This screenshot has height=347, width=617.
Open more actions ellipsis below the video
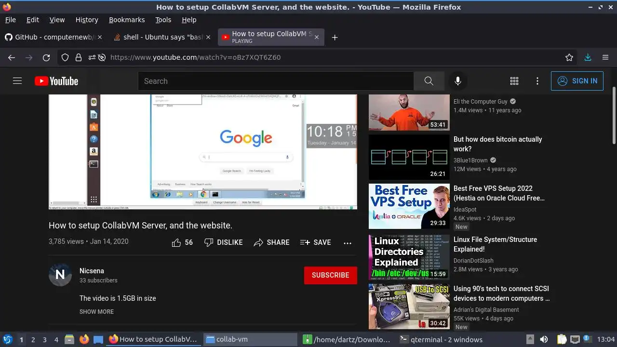[348, 243]
